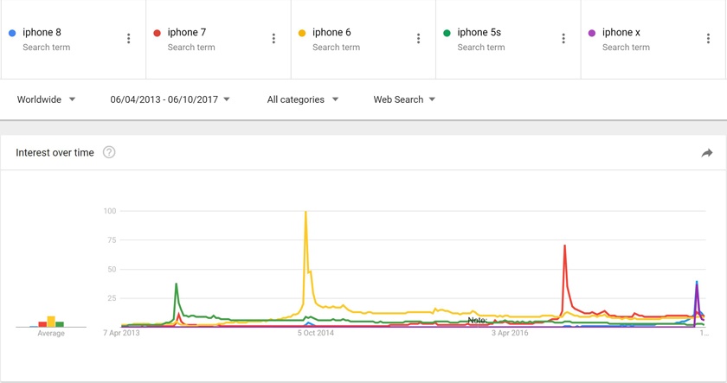Open the three-dot menu for iphone x
The image size is (727, 383).
(708, 39)
